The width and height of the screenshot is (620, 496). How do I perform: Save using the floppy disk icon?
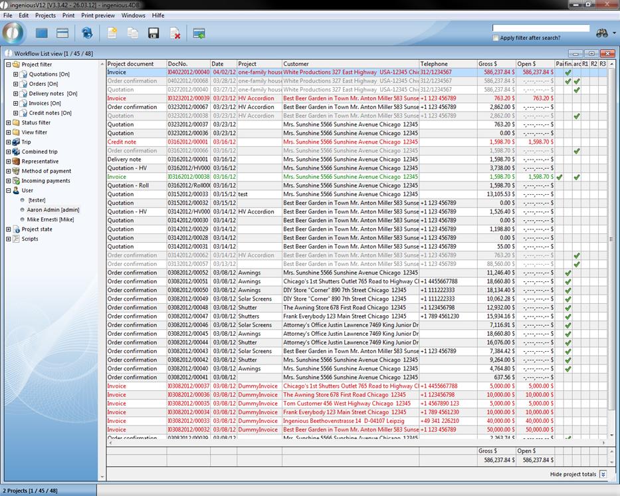[154, 33]
